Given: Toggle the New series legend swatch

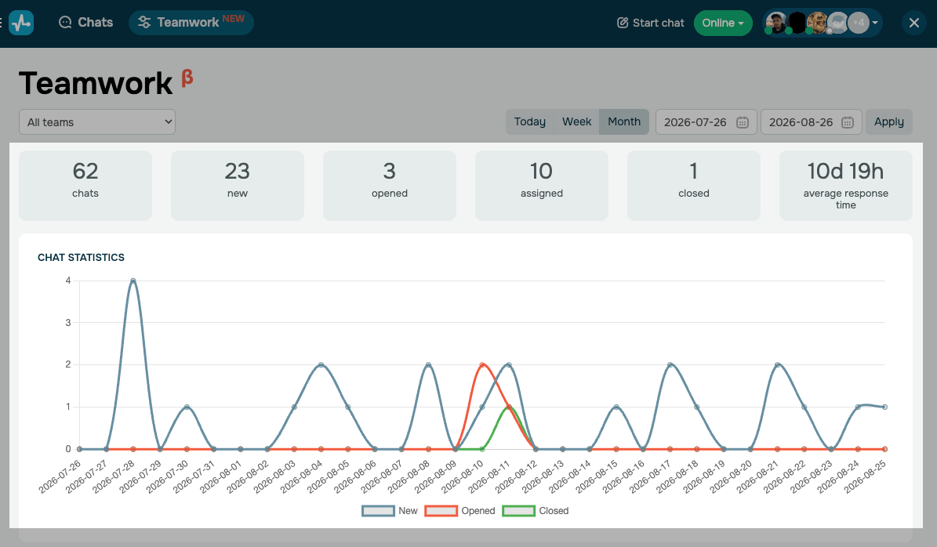Looking at the screenshot, I should coord(378,511).
